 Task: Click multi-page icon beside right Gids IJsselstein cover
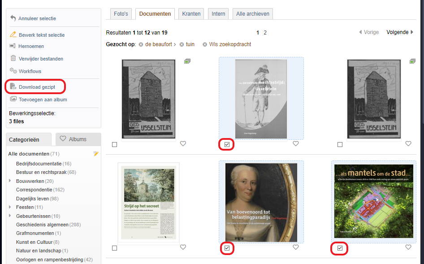412,61
